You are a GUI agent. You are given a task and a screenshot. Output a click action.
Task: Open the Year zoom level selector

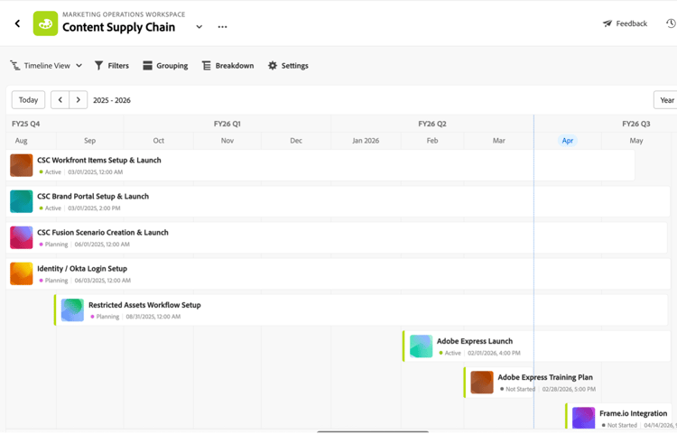[x=665, y=99]
